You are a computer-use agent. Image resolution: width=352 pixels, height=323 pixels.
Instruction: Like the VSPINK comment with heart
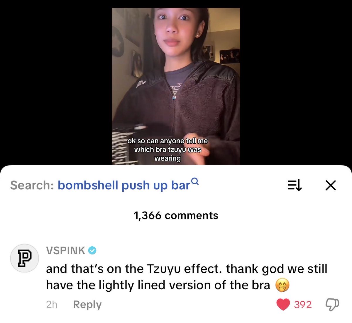tap(283, 305)
